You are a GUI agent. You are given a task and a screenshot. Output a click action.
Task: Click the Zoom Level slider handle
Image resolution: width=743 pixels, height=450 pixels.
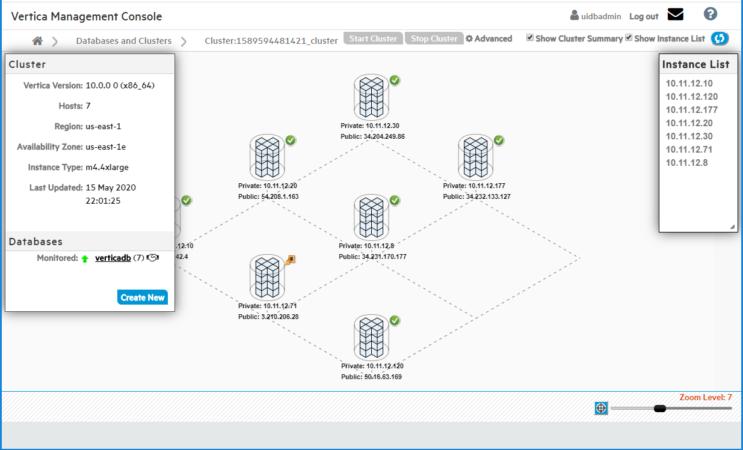point(659,409)
